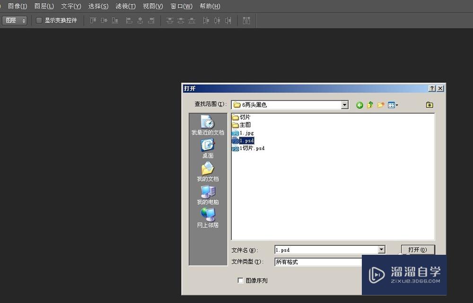
Task: Open the view options dropdown arrow
Action: [397, 105]
